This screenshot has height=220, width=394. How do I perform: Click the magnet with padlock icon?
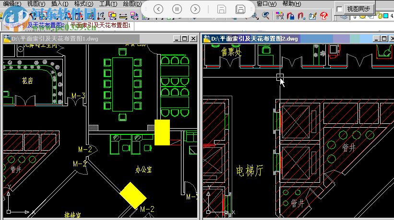290,16
